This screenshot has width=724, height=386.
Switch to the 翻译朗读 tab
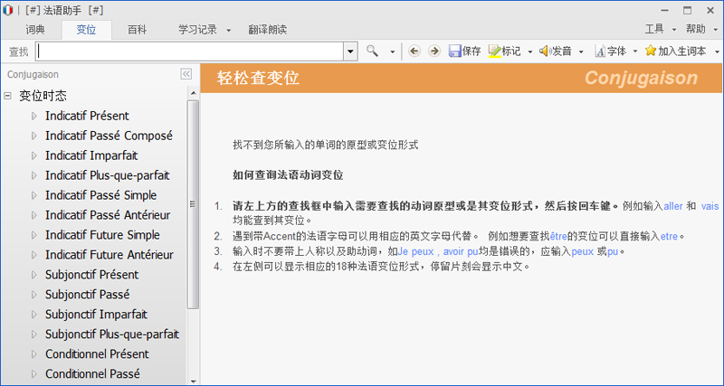click(x=267, y=30)
